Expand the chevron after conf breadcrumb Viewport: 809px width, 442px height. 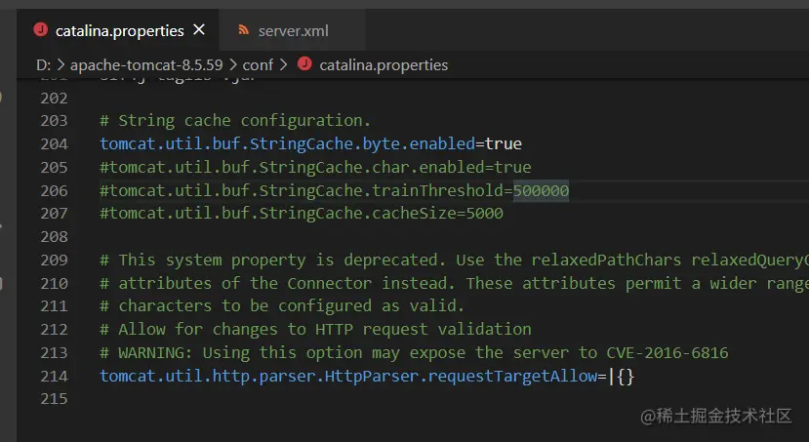point(283,65)
